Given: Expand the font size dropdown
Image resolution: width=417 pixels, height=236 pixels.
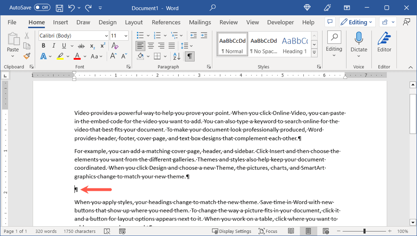Looking at the screenshot, I should 126,36.
